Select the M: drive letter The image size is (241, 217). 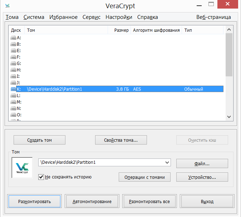point(19,102)
